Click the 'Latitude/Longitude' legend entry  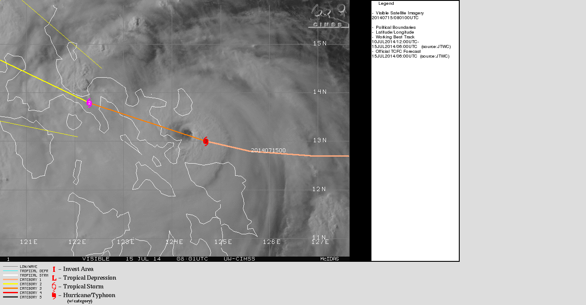[395, 32]
